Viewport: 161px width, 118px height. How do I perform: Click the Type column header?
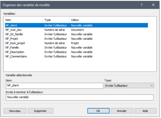click(x=56, y=20)
